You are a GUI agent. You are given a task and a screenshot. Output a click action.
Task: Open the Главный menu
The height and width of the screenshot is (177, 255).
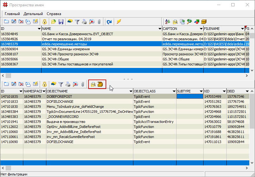[12, 14]
